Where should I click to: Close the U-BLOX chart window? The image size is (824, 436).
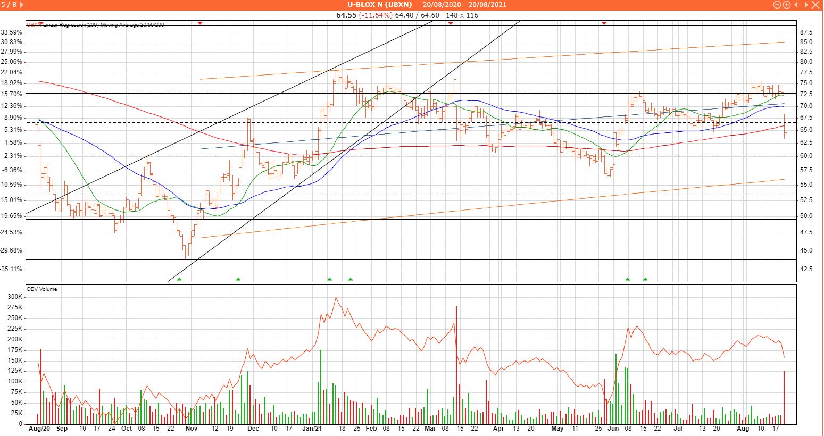815,5
